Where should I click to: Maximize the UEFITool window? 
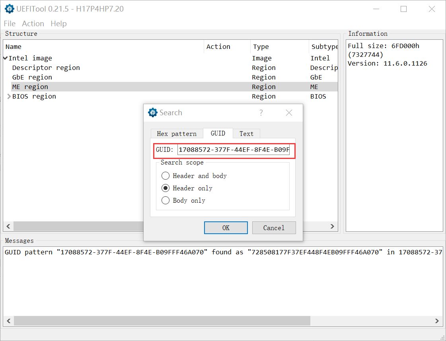pos(403,9)
